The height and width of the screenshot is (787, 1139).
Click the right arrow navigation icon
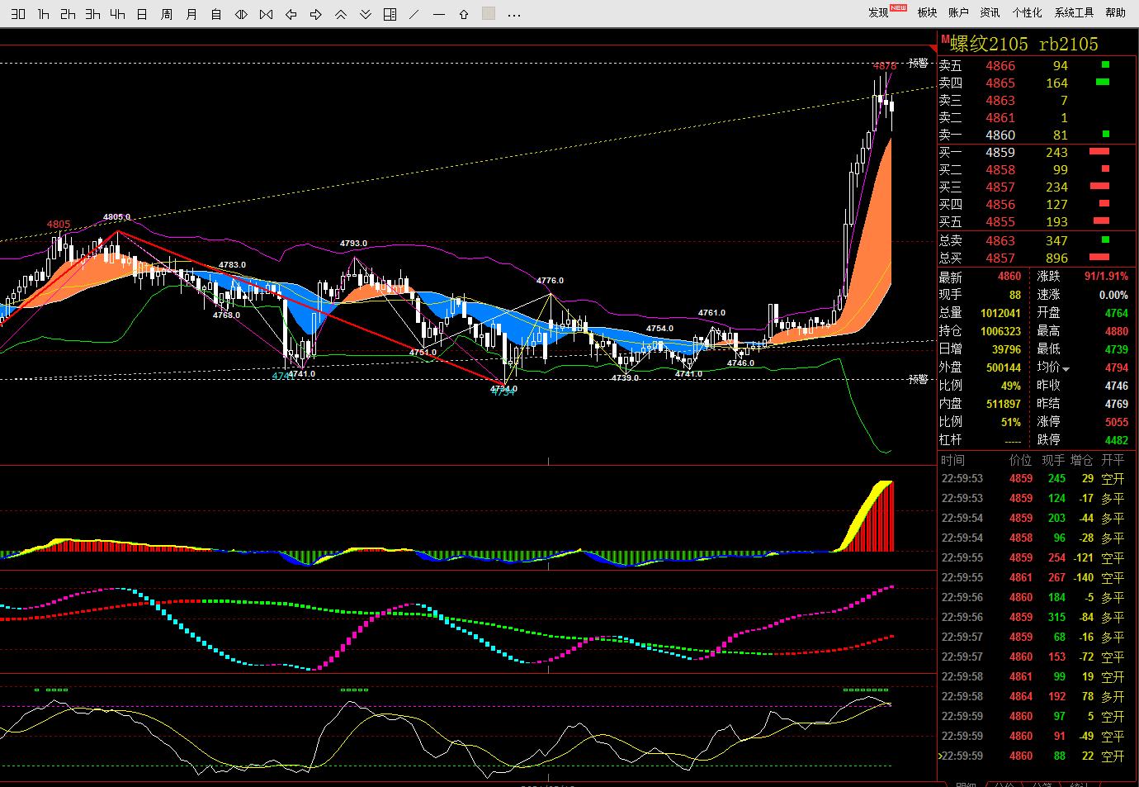tap(315, 14)
